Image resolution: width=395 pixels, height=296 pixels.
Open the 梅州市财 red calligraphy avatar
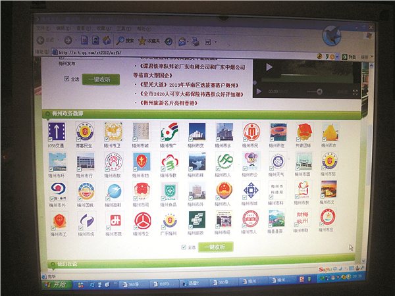(302, 217)
